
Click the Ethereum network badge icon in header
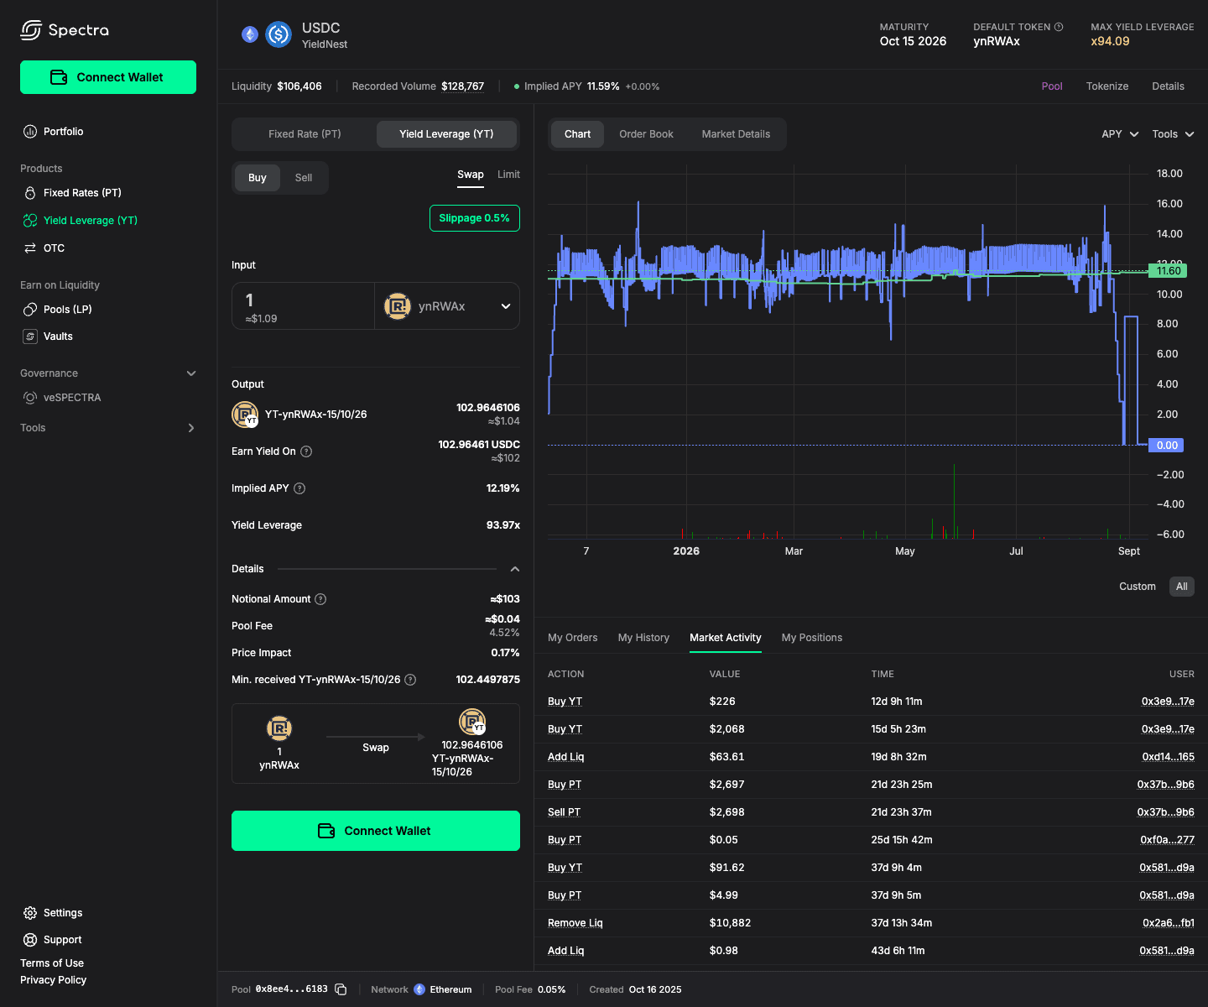point(250,34)
